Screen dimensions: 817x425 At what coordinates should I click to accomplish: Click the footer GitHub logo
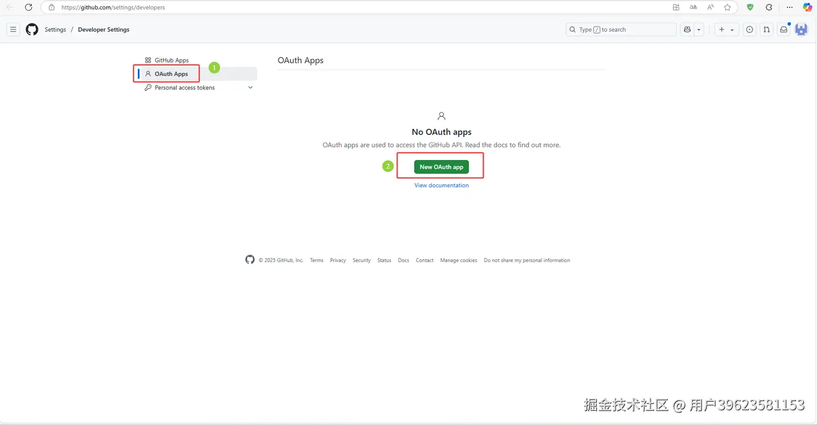[x=250, y=259]
